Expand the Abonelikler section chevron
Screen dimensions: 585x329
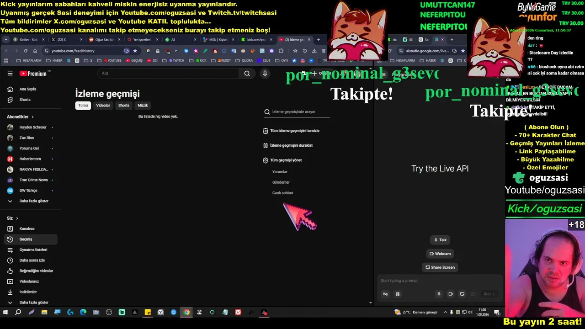tap(32, 117)
